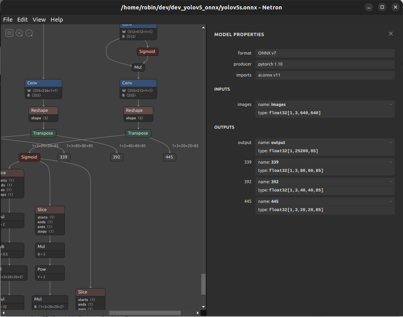Click the graph vertical scrollbar thumb
Viewport: 403px width, 317px height.
tap(203, 284)
